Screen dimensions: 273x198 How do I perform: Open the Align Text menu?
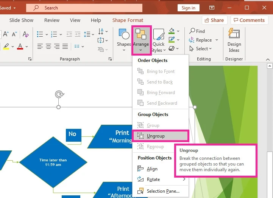pyautogui.click(x=103, y=40)
